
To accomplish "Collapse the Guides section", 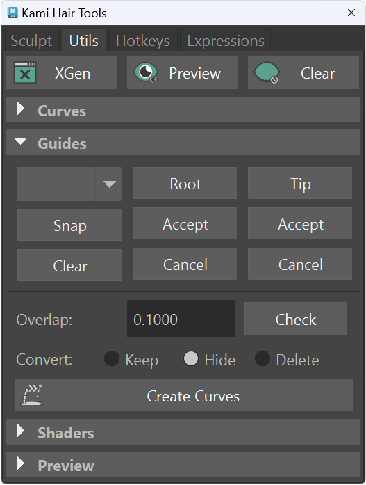I will [x=183, y=143].
